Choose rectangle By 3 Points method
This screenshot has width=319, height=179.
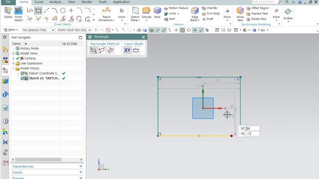[x=102, y=50]
